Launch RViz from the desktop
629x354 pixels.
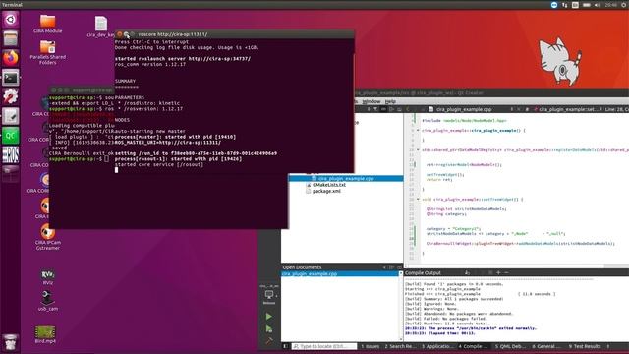point(48,277)
